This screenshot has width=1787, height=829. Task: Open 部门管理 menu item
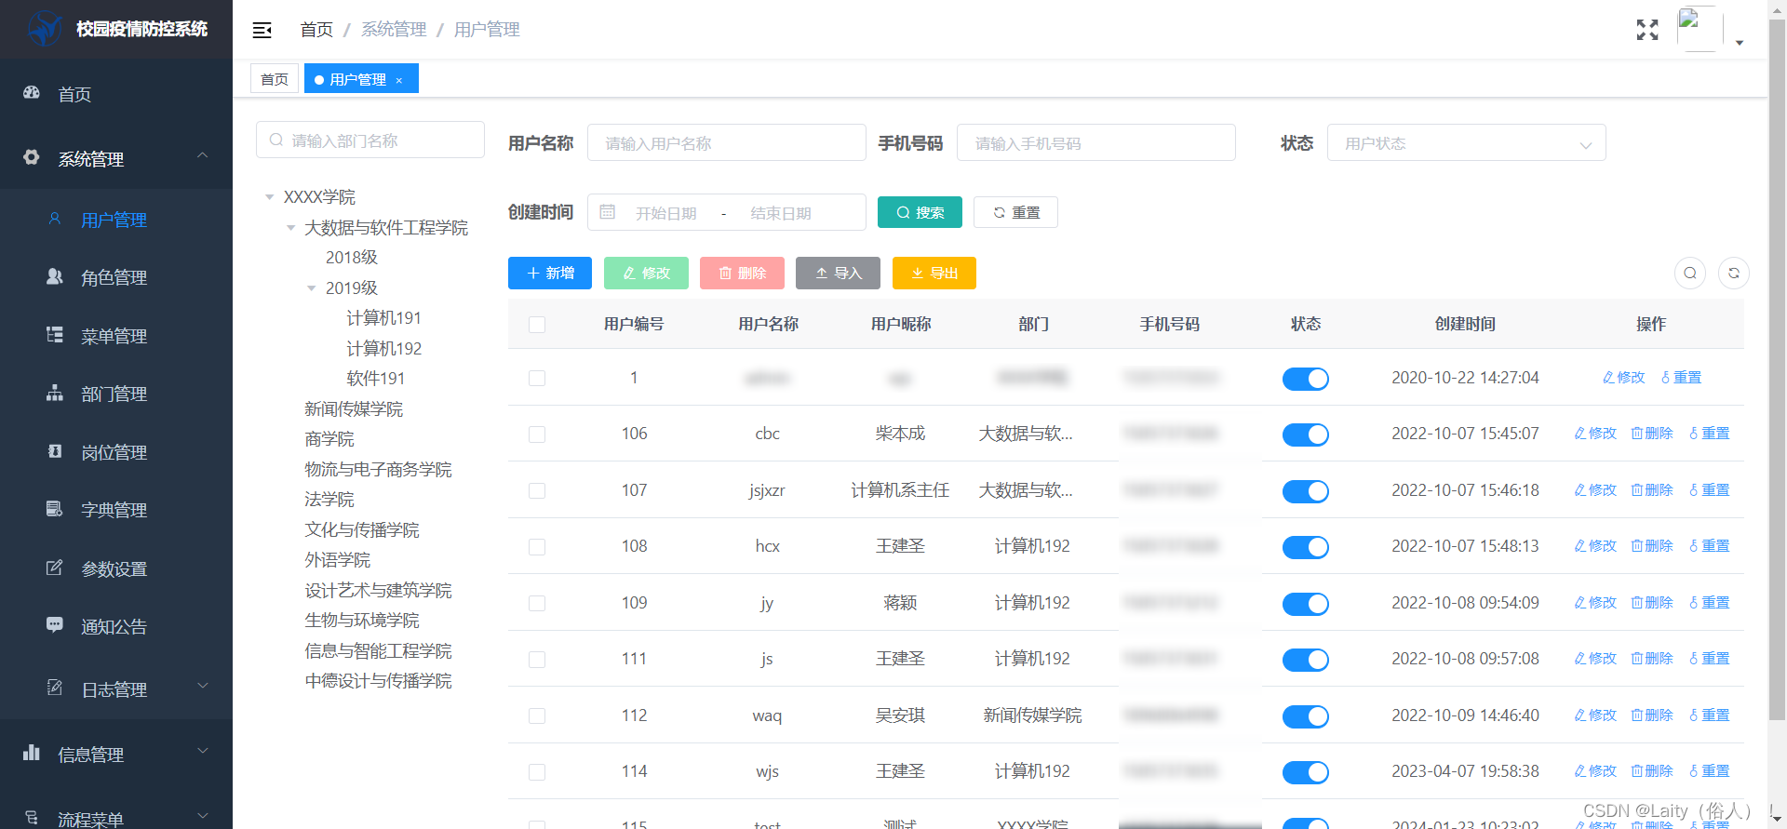115,394
